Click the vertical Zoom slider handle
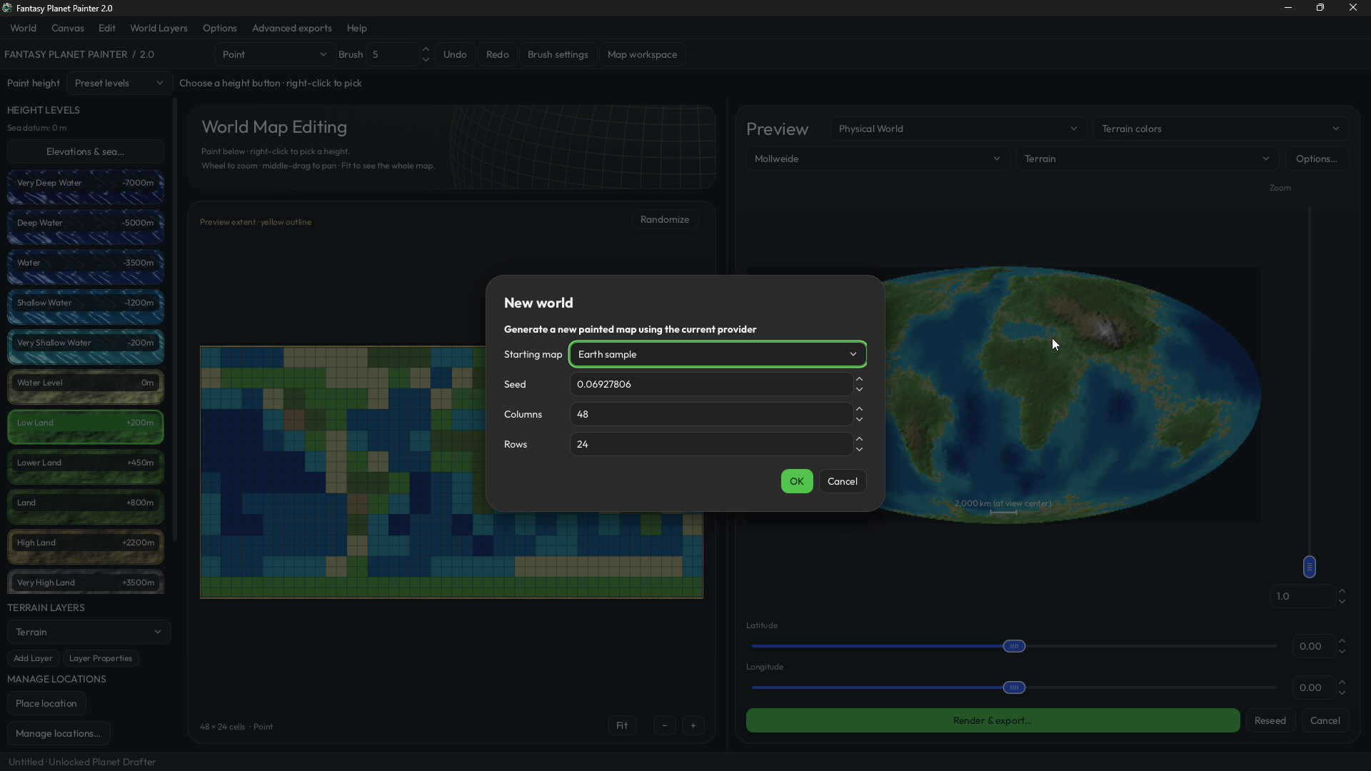This screenshot has width=1371, height=771. pyautogui.click(x=1310, y=567)
